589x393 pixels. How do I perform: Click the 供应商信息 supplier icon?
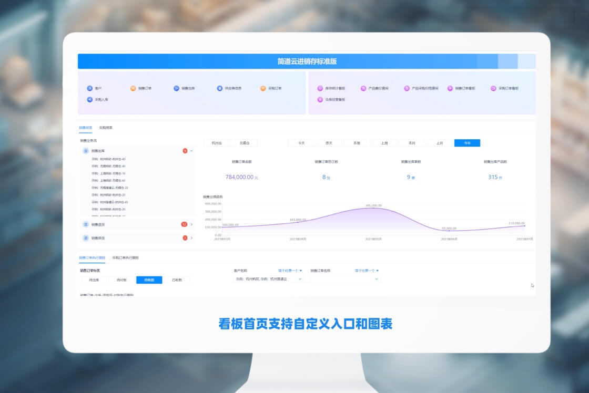220,88
